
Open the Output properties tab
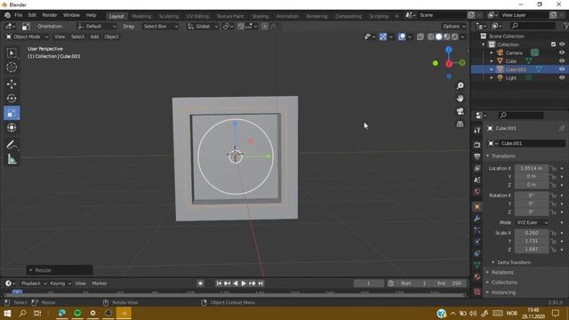pos(477,156)
